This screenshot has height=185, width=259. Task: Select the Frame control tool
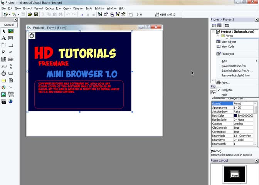(4, 45)
